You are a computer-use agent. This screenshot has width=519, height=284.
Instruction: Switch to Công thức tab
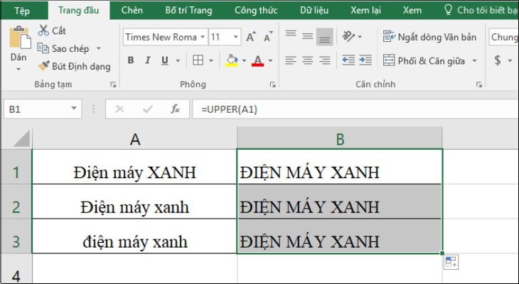point(256,10)
